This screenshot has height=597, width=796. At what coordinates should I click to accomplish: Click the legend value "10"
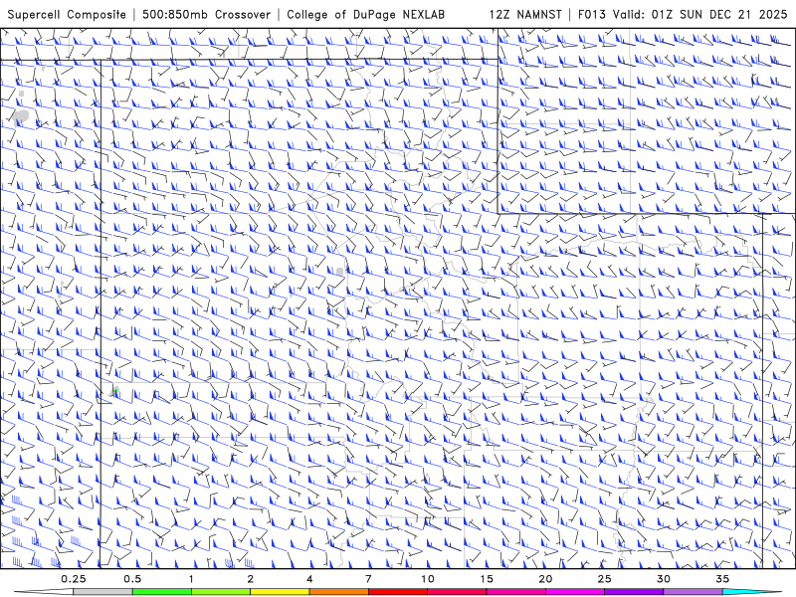pos(428,579)
